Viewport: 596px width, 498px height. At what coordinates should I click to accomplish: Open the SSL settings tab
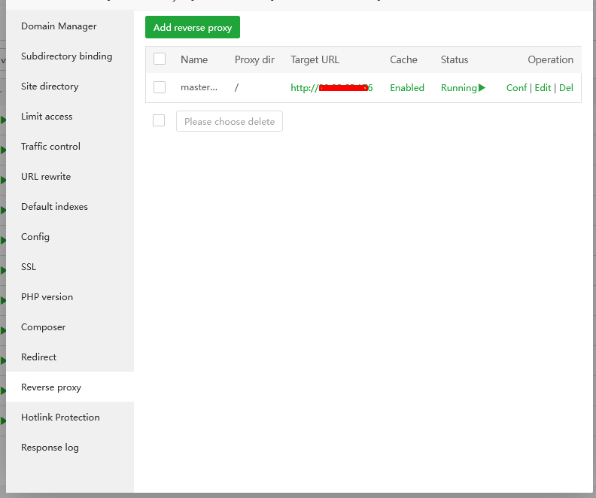[x=29, y=267]
